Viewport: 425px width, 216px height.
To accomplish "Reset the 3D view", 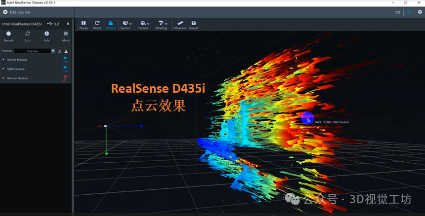I will tap(97, 25).
